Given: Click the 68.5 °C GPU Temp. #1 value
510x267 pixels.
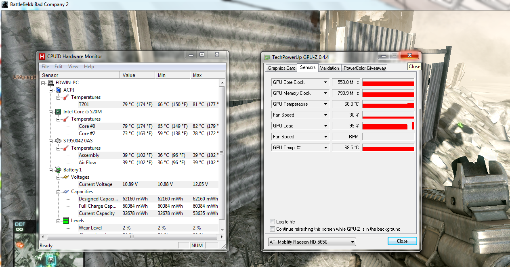Looking at the screenshot, I should point(346,148).
